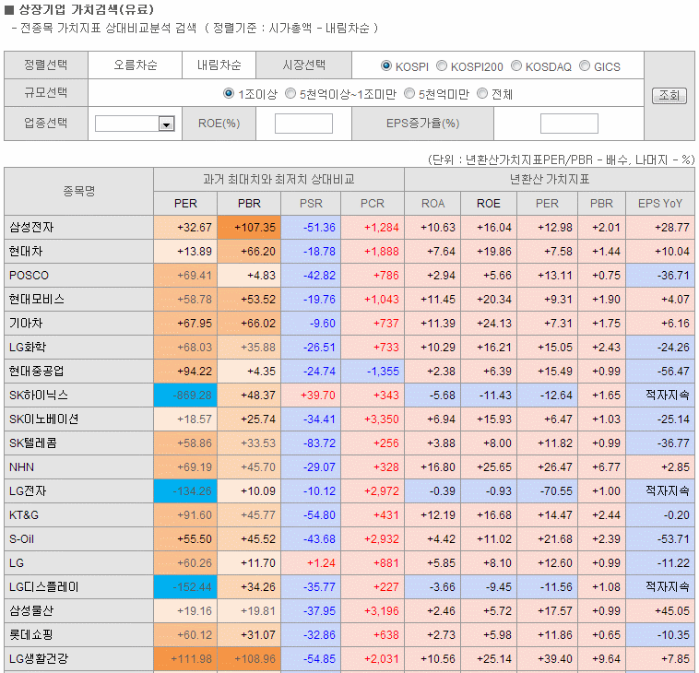This screenshot has height=673, width=699.
Task: Focus the ROE(%) input field
Action: 303,124
